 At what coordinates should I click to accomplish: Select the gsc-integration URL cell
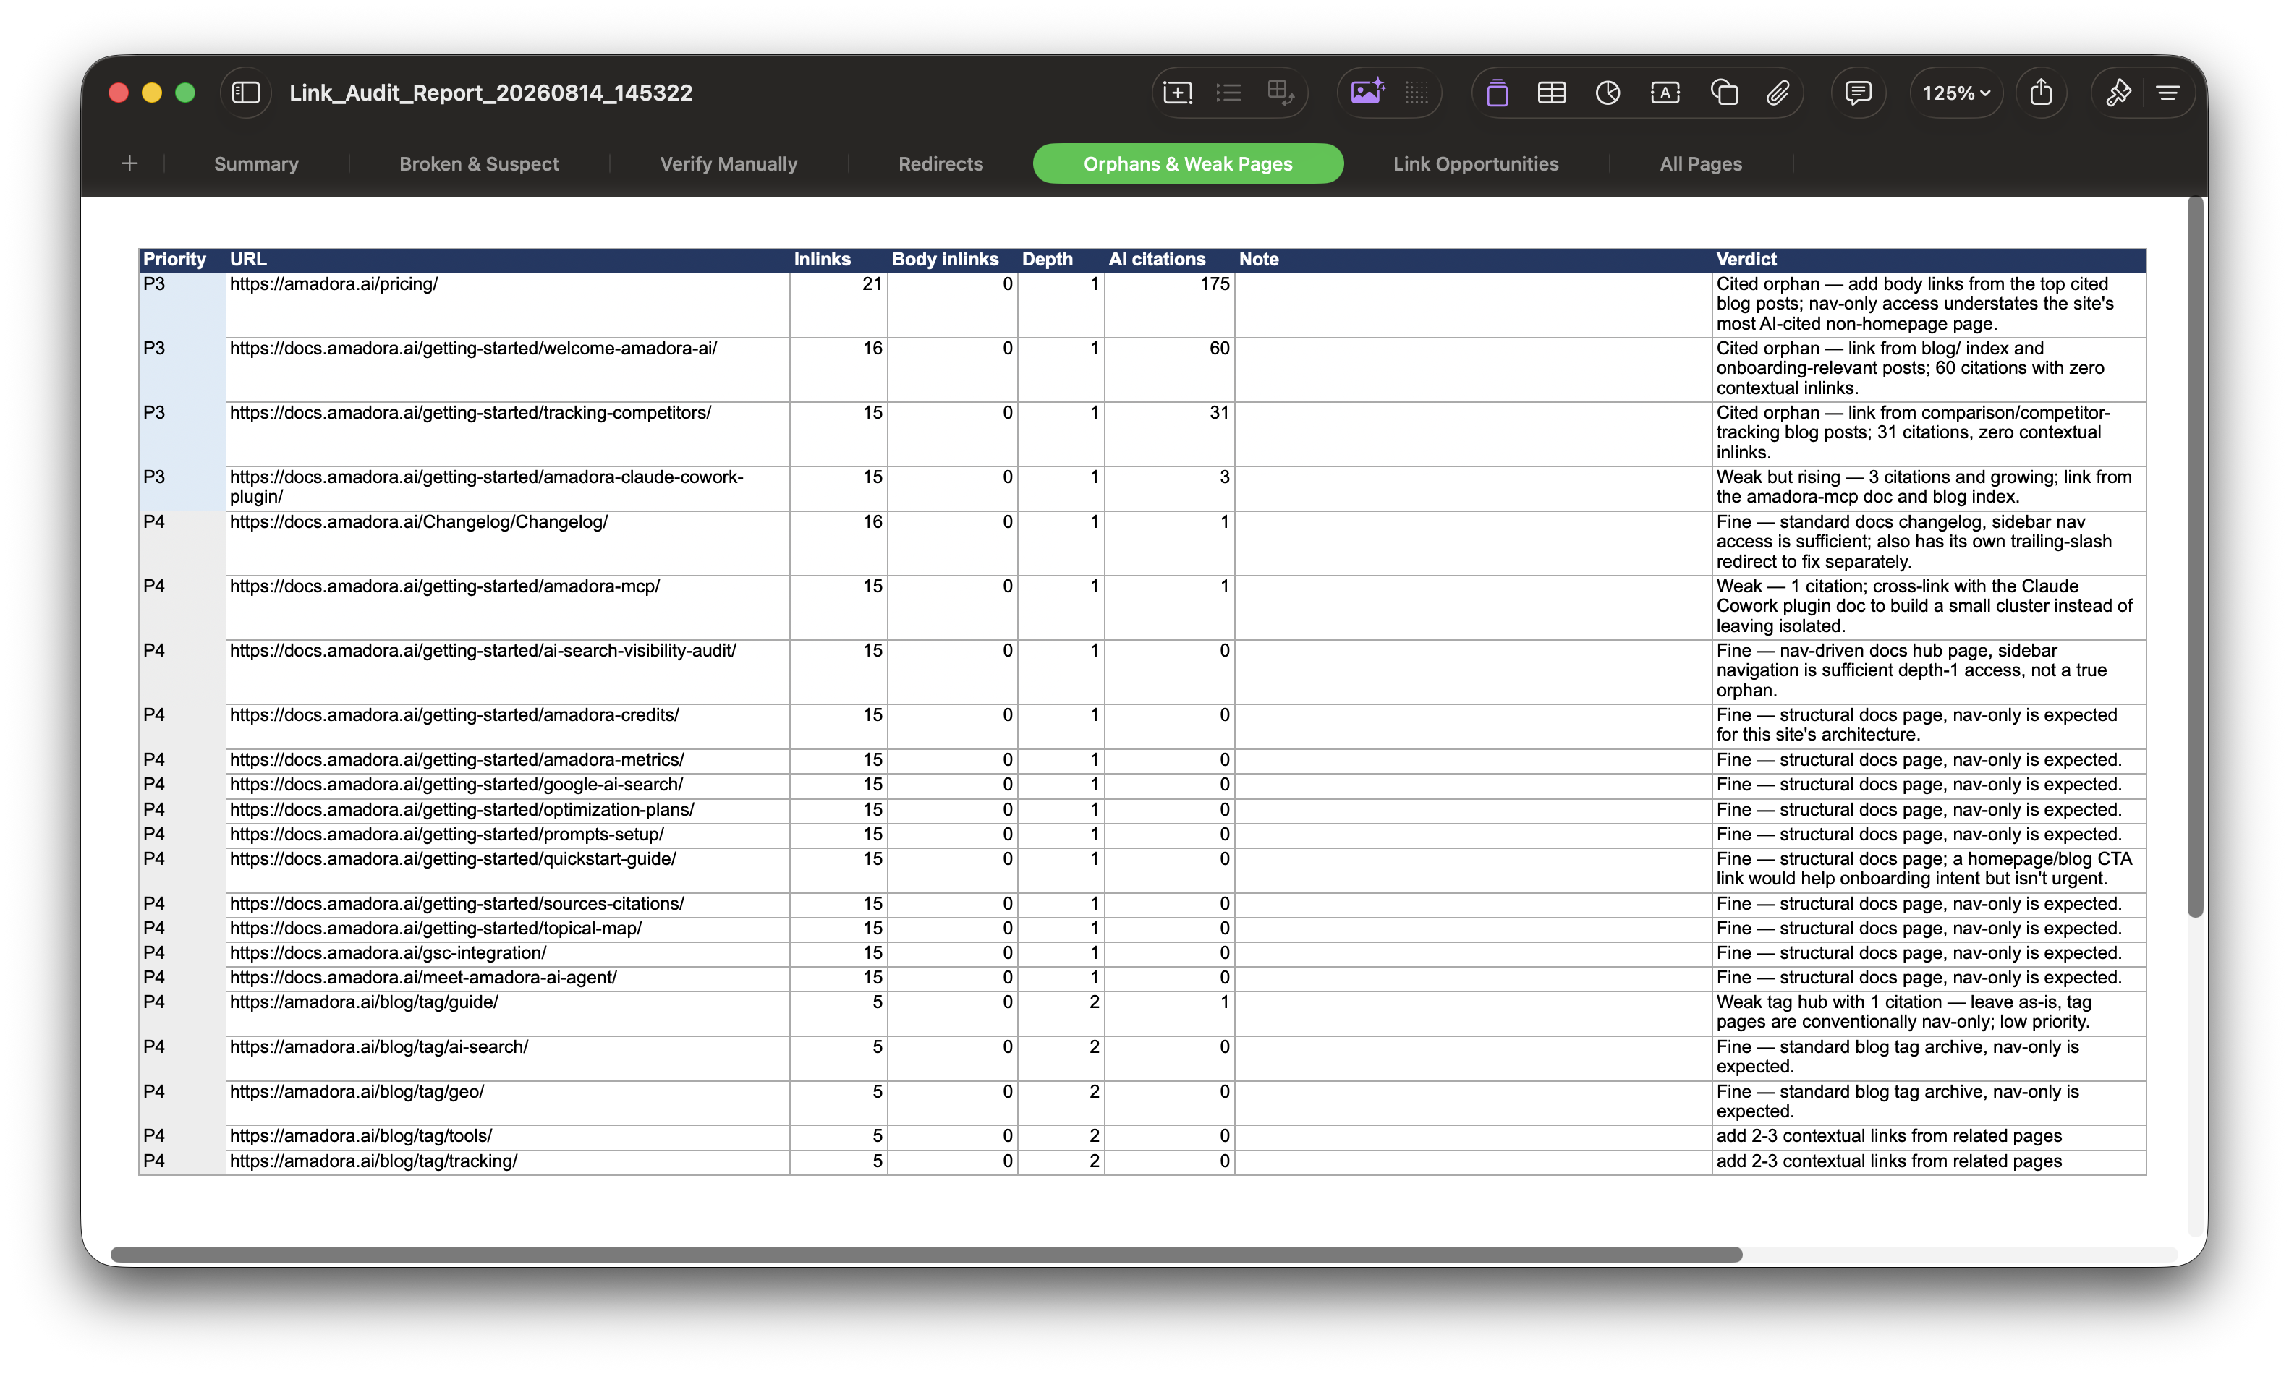507,954
